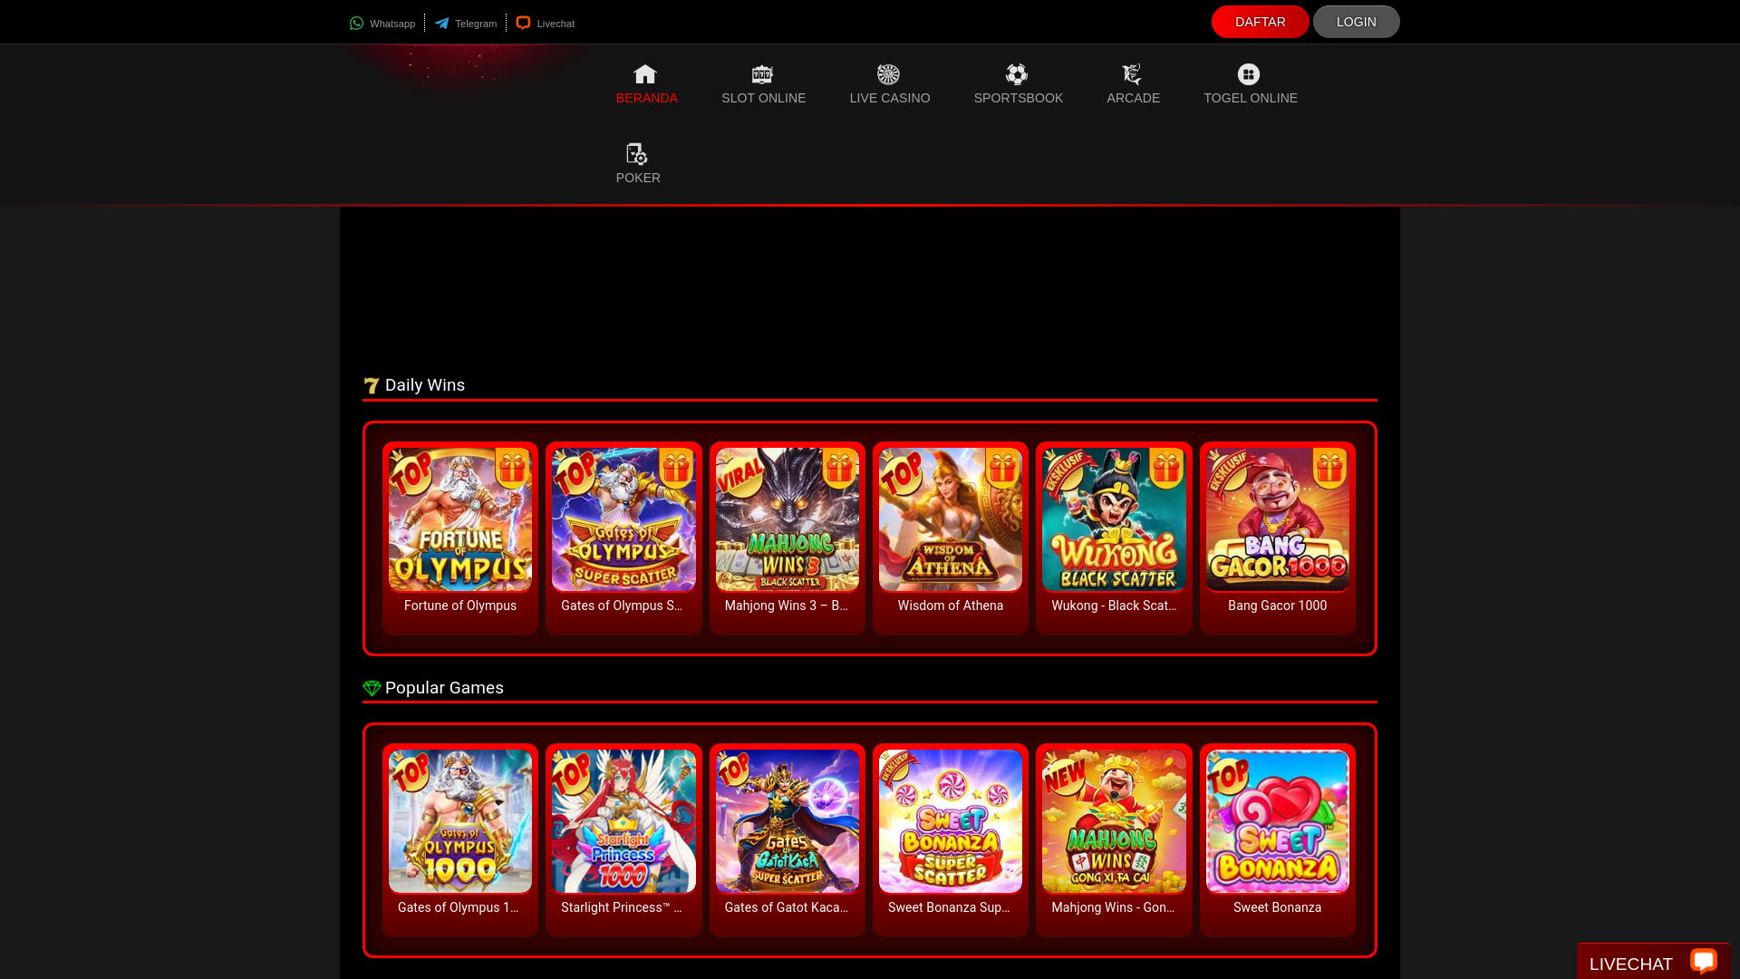
Task: Open Fortune of Olympus game thumbnail
Action: (x=460, y=519)
